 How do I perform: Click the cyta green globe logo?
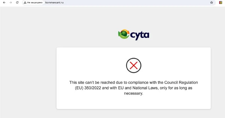[124, 34]
